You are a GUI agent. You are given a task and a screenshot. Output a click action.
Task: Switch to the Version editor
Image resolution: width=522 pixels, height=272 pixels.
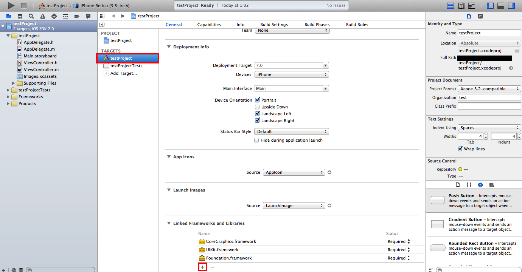(x=472, y=6)
